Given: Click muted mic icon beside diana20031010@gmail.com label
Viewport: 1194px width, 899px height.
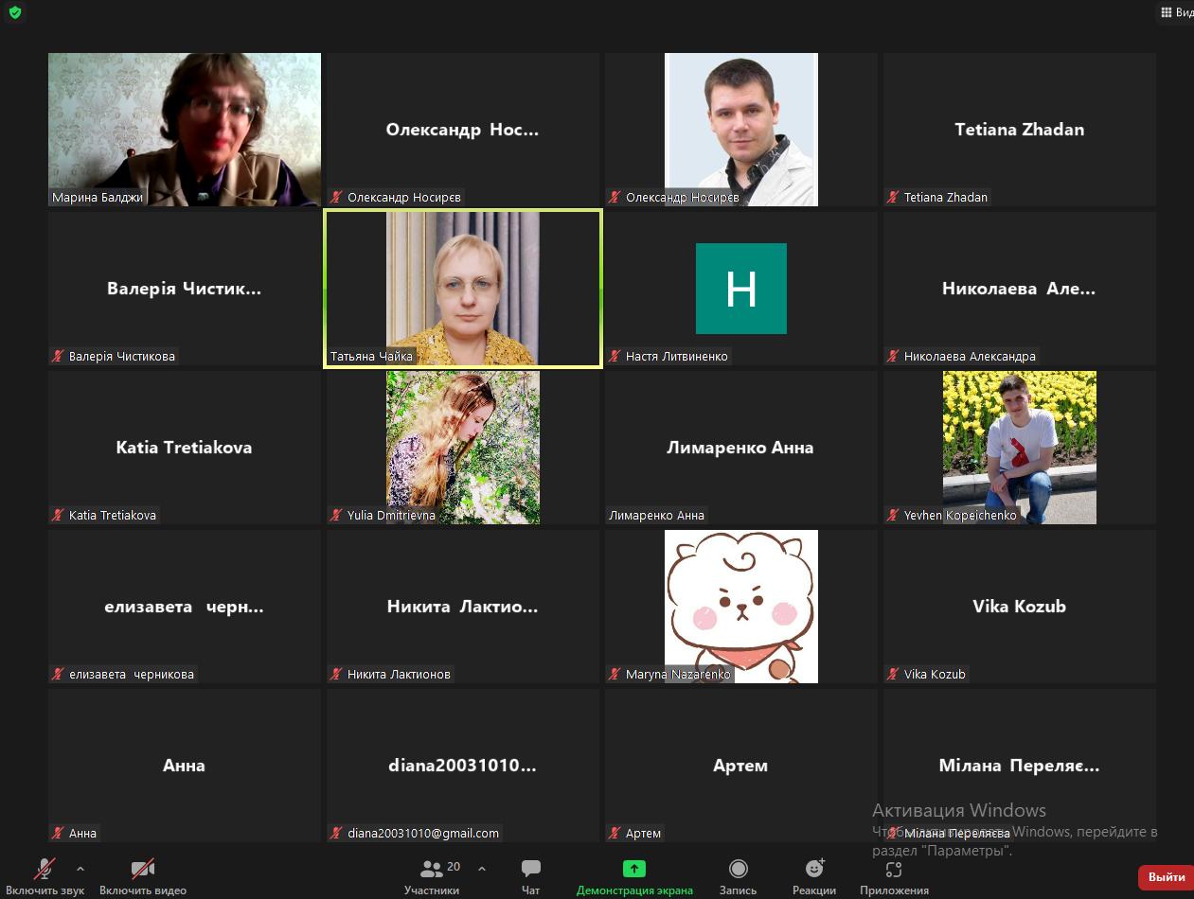Looking at the screenshot, I should [x=336, y=833].
